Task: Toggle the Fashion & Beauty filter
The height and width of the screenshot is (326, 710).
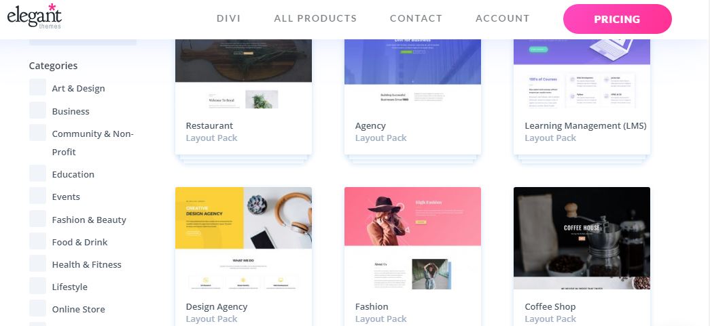Action: [37, 218]
